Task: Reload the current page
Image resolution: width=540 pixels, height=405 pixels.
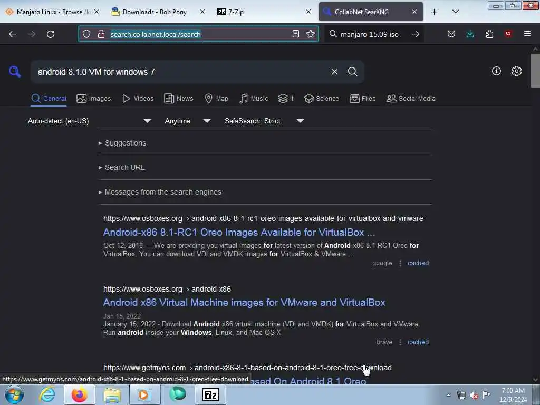Action: pyautogui.click(x=51, y=34)
